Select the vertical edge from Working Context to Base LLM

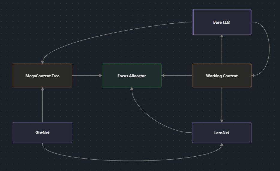(x=222, y=49)
